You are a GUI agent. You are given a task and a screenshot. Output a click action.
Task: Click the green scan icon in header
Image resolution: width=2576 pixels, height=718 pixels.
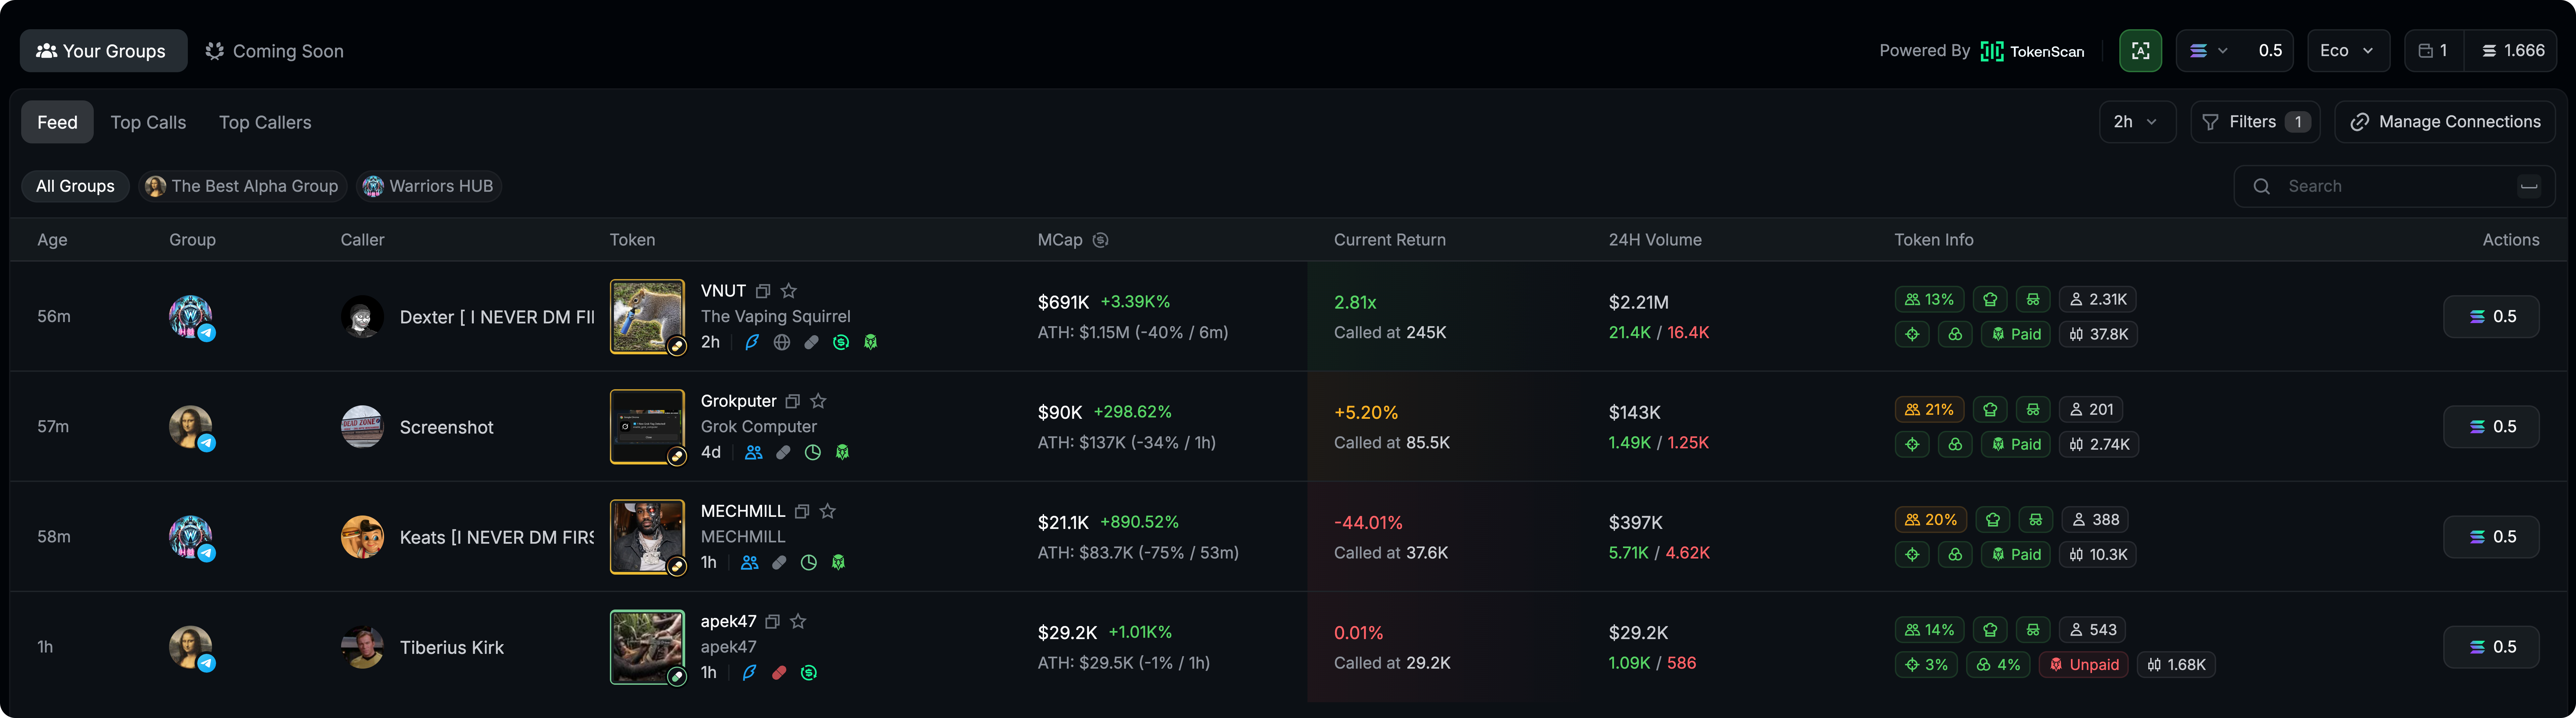tap(2140, 51)
